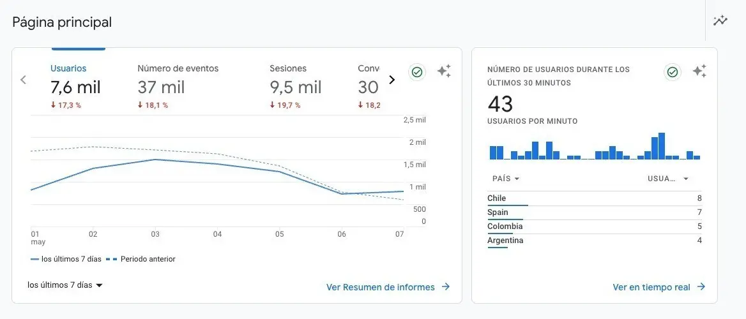Screen dimensions: 746x319
Task: Open Ver Resumen de informes link
Action: 388,287
